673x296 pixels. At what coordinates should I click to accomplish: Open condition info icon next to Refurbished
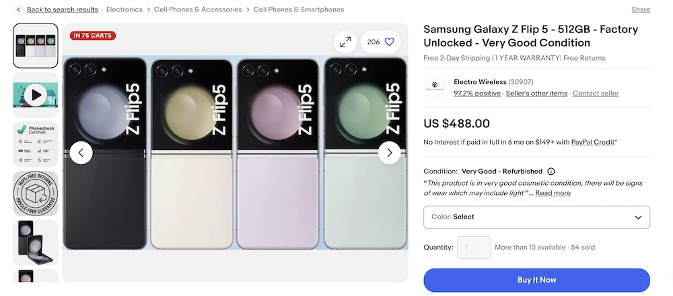click(551, 172)
